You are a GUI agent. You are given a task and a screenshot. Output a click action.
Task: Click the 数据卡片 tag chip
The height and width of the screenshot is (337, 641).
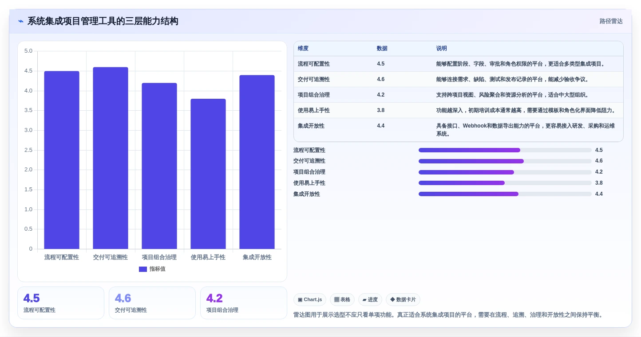click(x=403, y=300)
